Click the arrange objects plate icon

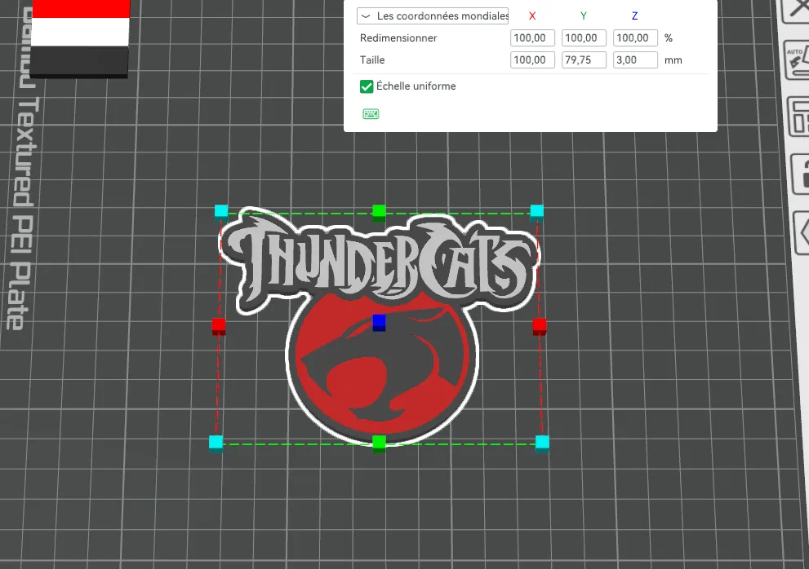[x=798, y=118]
